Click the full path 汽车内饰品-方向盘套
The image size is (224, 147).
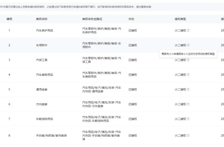click(x=101, y=104)
